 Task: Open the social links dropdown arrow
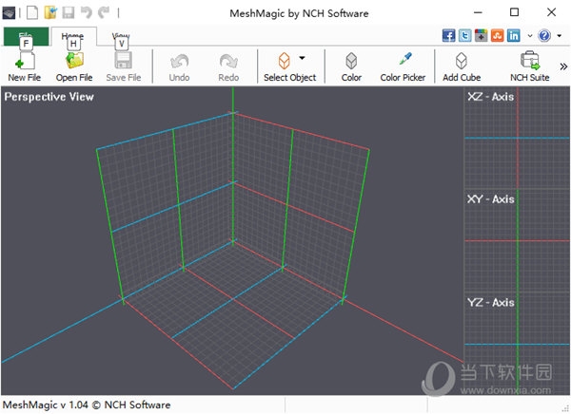530,36
